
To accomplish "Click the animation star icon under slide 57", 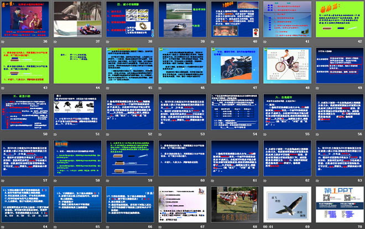I will (x=3, y=181).
